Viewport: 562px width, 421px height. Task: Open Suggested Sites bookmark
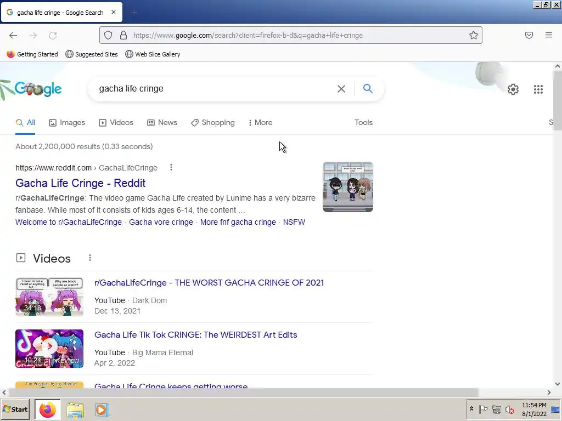click(x=92, y=54)
